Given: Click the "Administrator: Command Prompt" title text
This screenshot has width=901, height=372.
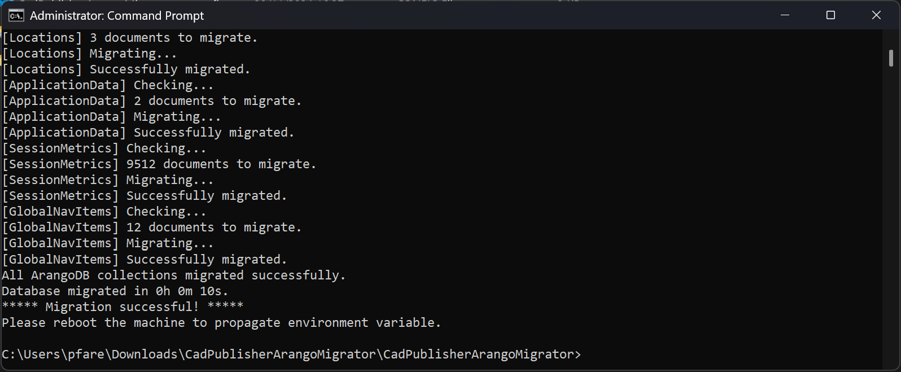Looking at the screenshot, I should (x=117, y=16).
